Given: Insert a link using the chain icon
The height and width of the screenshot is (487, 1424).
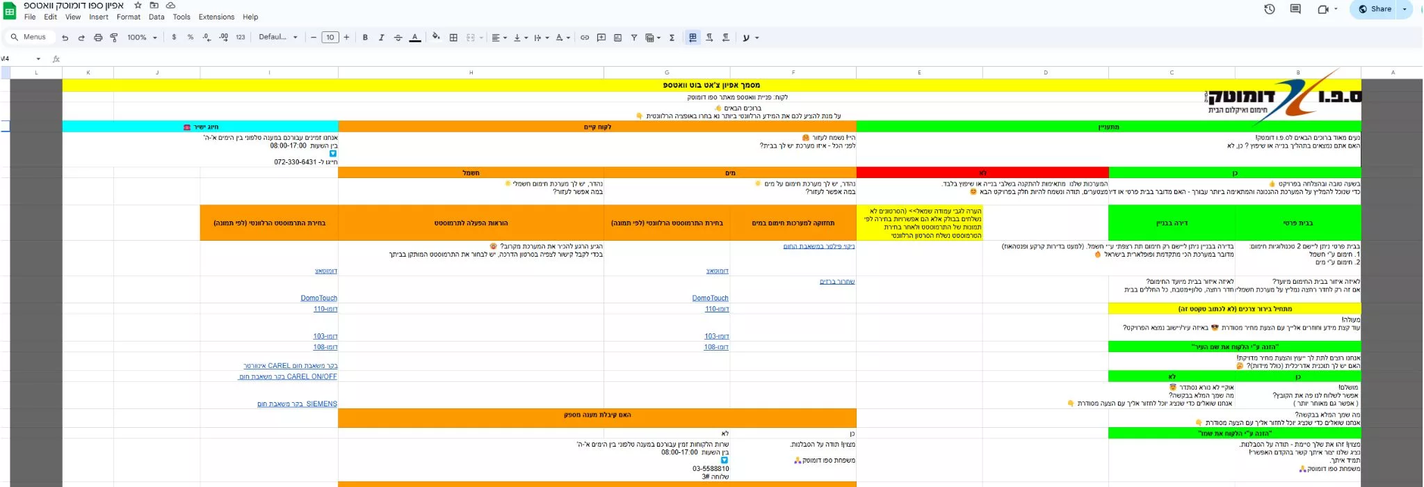Looking at the screenshot, I should tap(585, 38).
